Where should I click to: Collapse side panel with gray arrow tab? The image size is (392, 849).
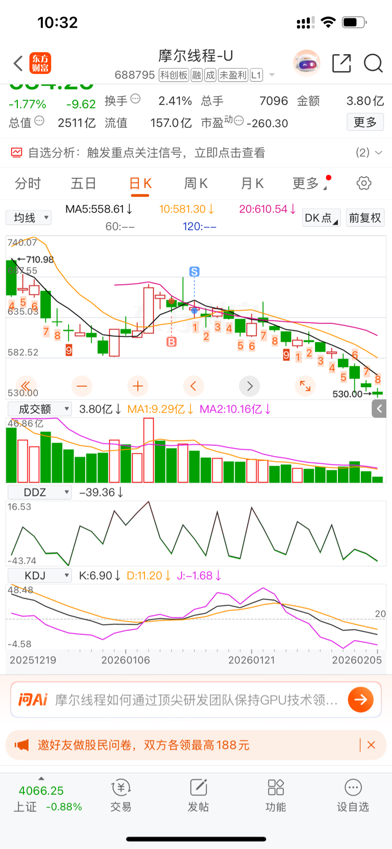pyautogui.click(x=379, y=409)
